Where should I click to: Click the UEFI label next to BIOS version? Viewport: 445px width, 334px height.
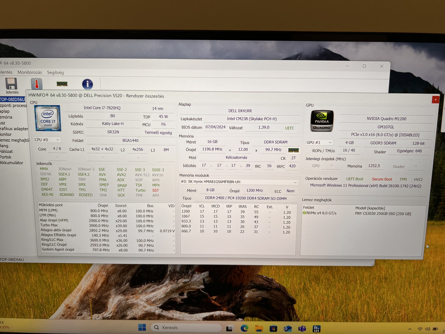click(x=289, y=128)
